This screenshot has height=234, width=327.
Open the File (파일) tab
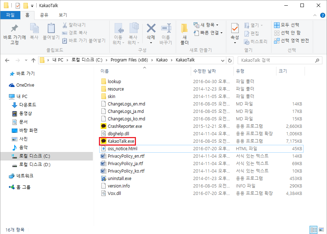pos(10,15)
